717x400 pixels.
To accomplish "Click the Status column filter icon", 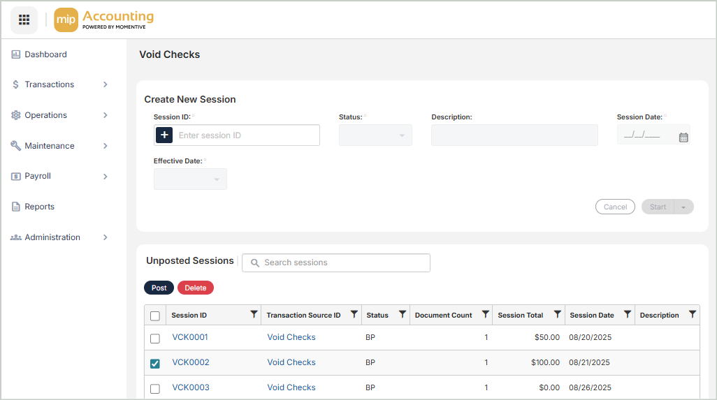I will pos(403,315).
